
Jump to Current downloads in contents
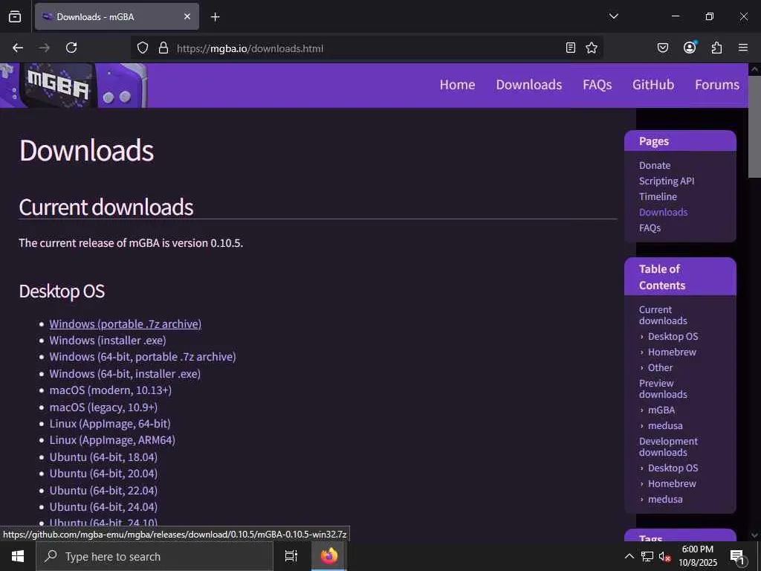click(x=662, y=315)
